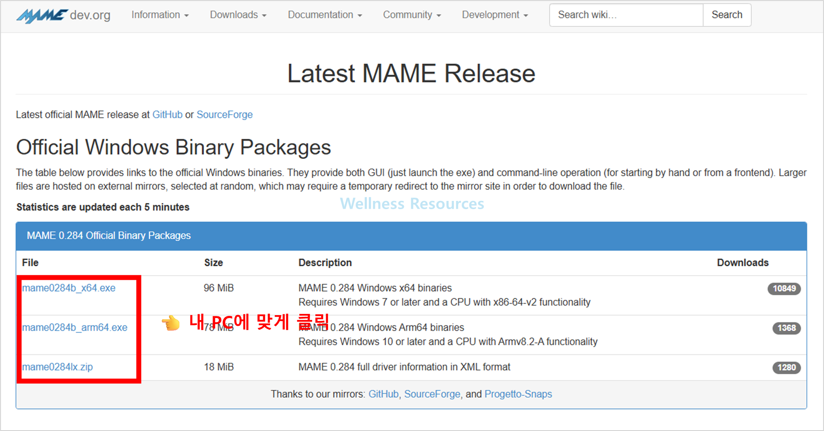Viewport: 824px width, 431px height.
Task: Open the Documentation dropdown
Action: (325, 15)
